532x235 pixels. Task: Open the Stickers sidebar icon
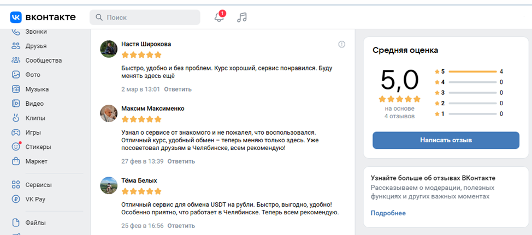(16, 147)
